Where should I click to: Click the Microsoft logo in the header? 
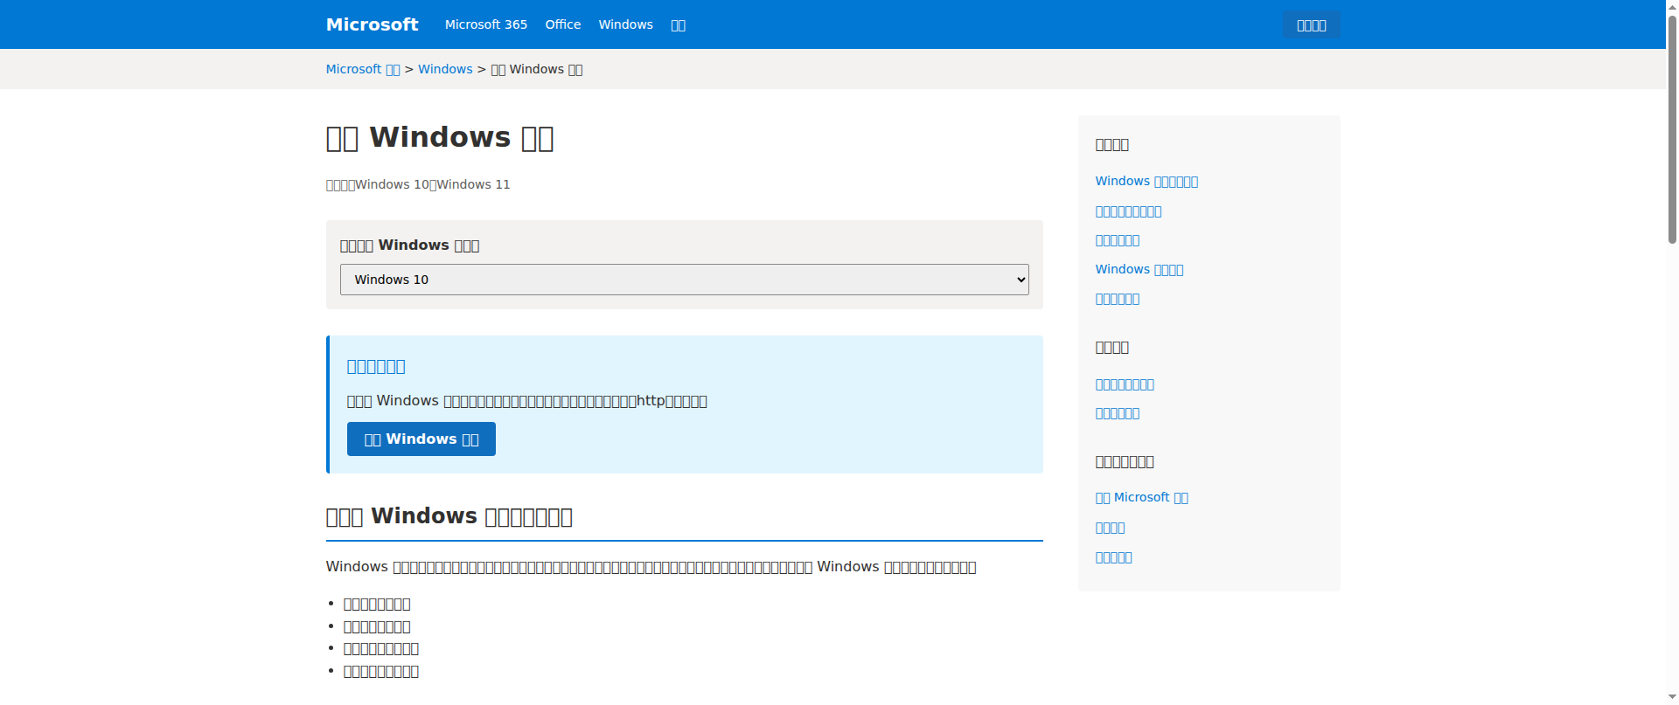pyautogui.click(x=372, y=24)
